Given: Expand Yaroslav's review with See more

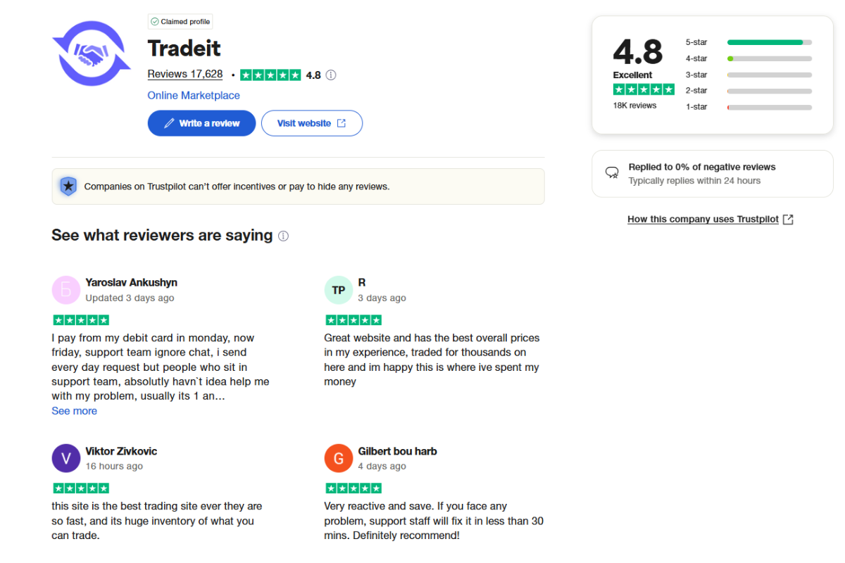Looking at the screenshot, I should pos(74,410).
